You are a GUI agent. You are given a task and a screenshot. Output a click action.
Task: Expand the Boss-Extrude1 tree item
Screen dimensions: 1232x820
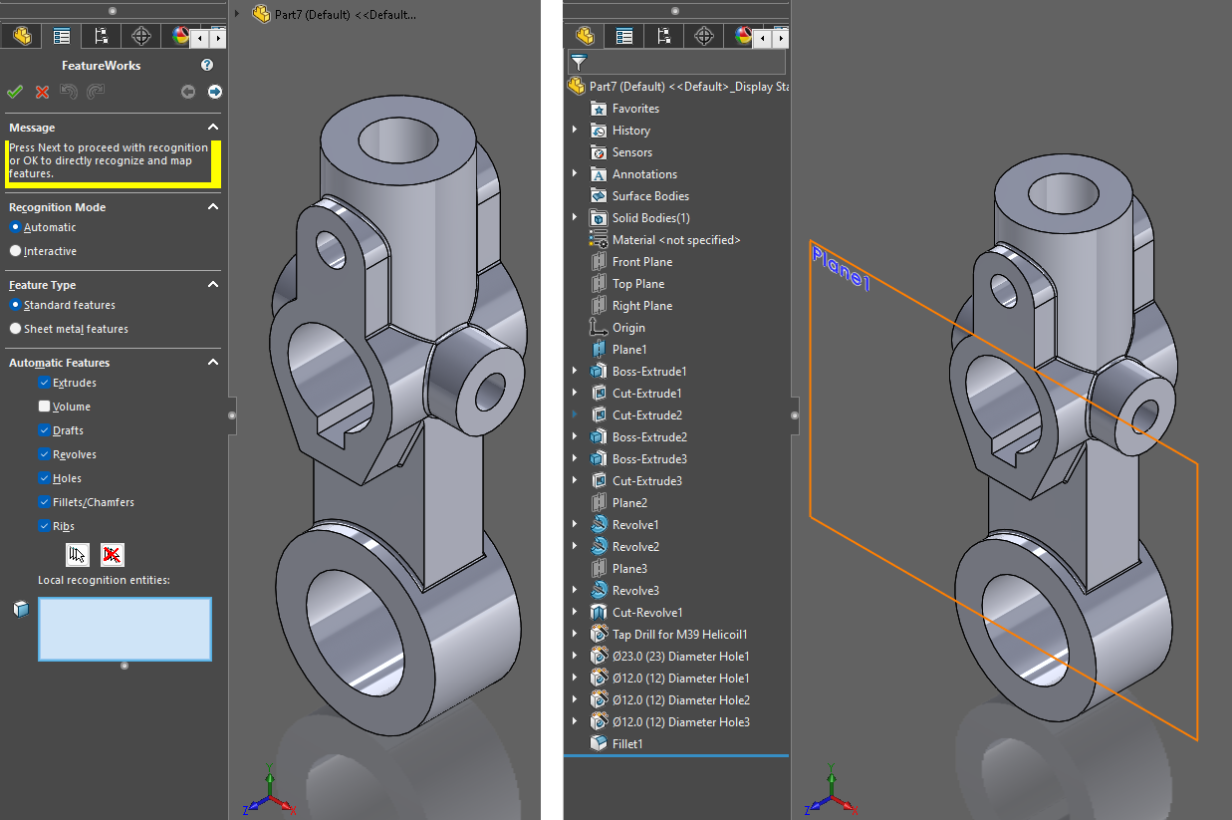coord(576,371)
